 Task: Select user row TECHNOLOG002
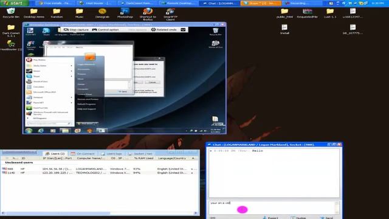(x=99, y=173)
